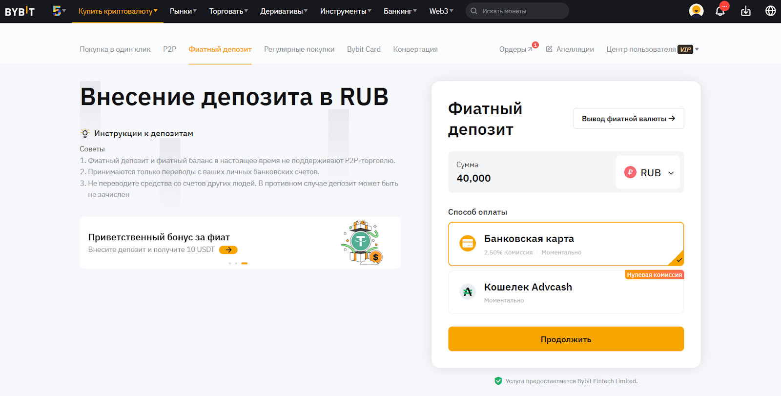
Task: Expand the Инструменты menu
Action: pos(346,11)
